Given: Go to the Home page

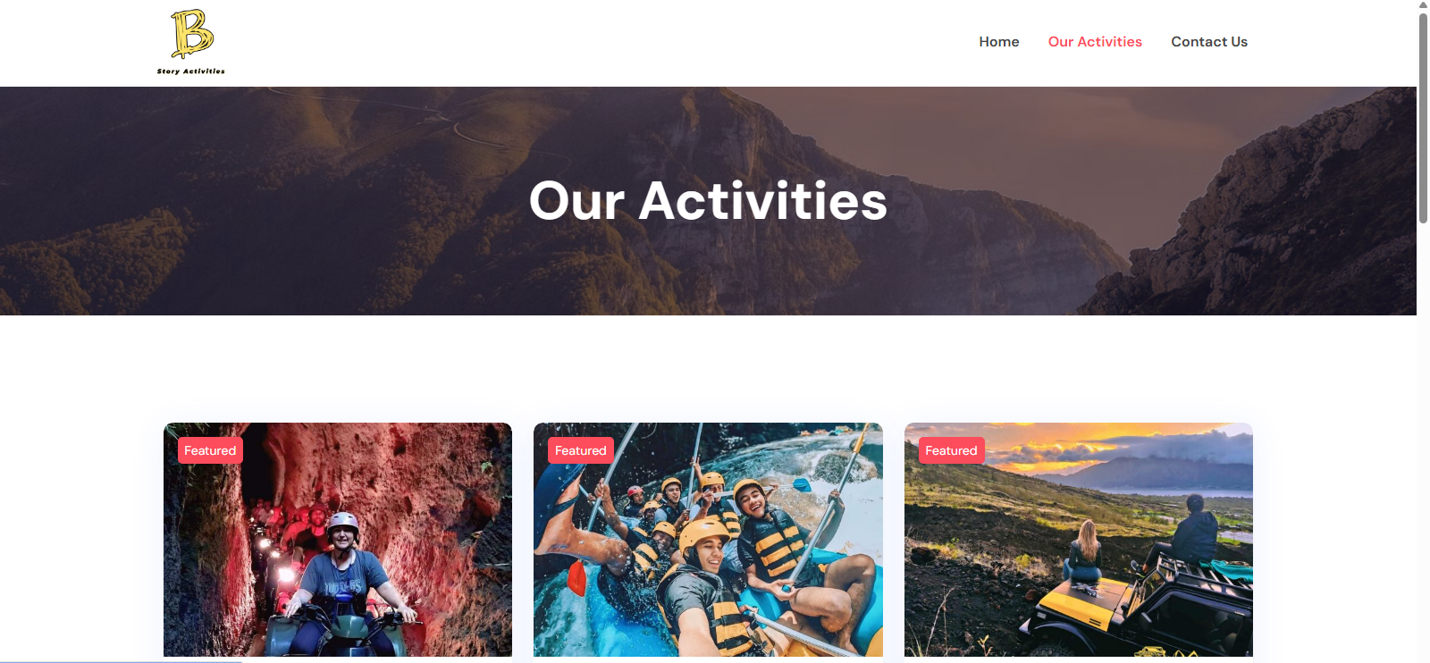Looking at the screenshot, I should tap(998, 42).
